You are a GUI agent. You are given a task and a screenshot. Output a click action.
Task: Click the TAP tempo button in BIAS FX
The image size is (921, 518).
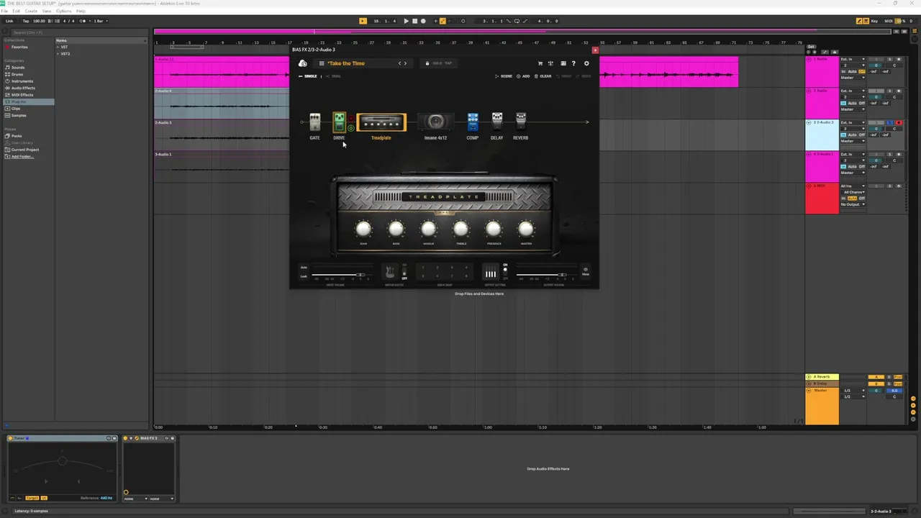point(448,63)
